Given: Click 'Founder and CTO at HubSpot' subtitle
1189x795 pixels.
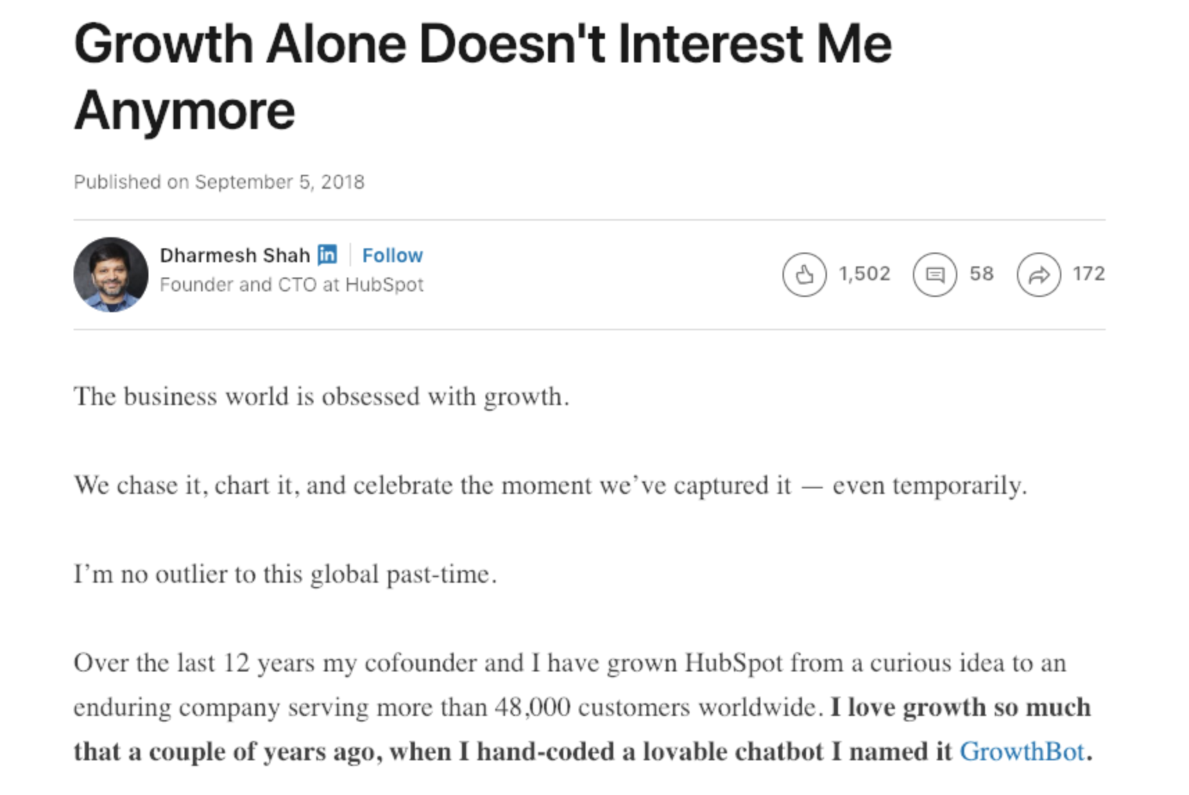Looking at the screenshot, I should click(x=291, y=285).
